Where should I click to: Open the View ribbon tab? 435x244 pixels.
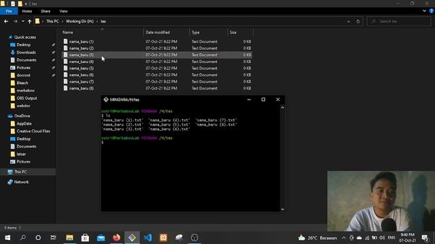(x=63, y=11)
